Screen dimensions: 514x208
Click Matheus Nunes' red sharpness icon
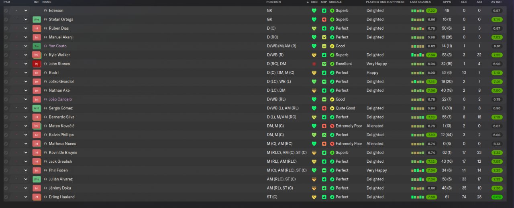324,143
